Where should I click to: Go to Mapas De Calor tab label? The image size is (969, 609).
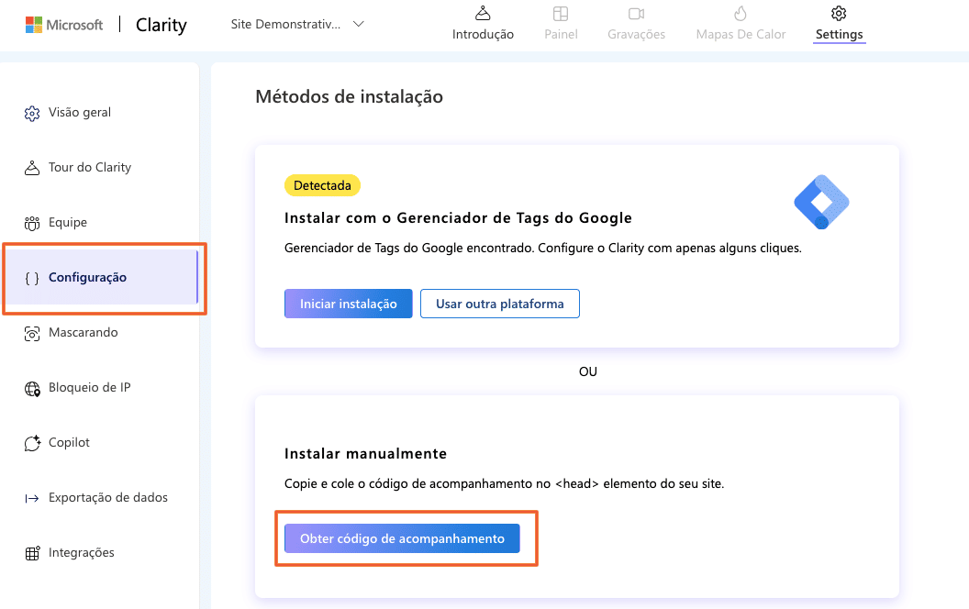741,35
